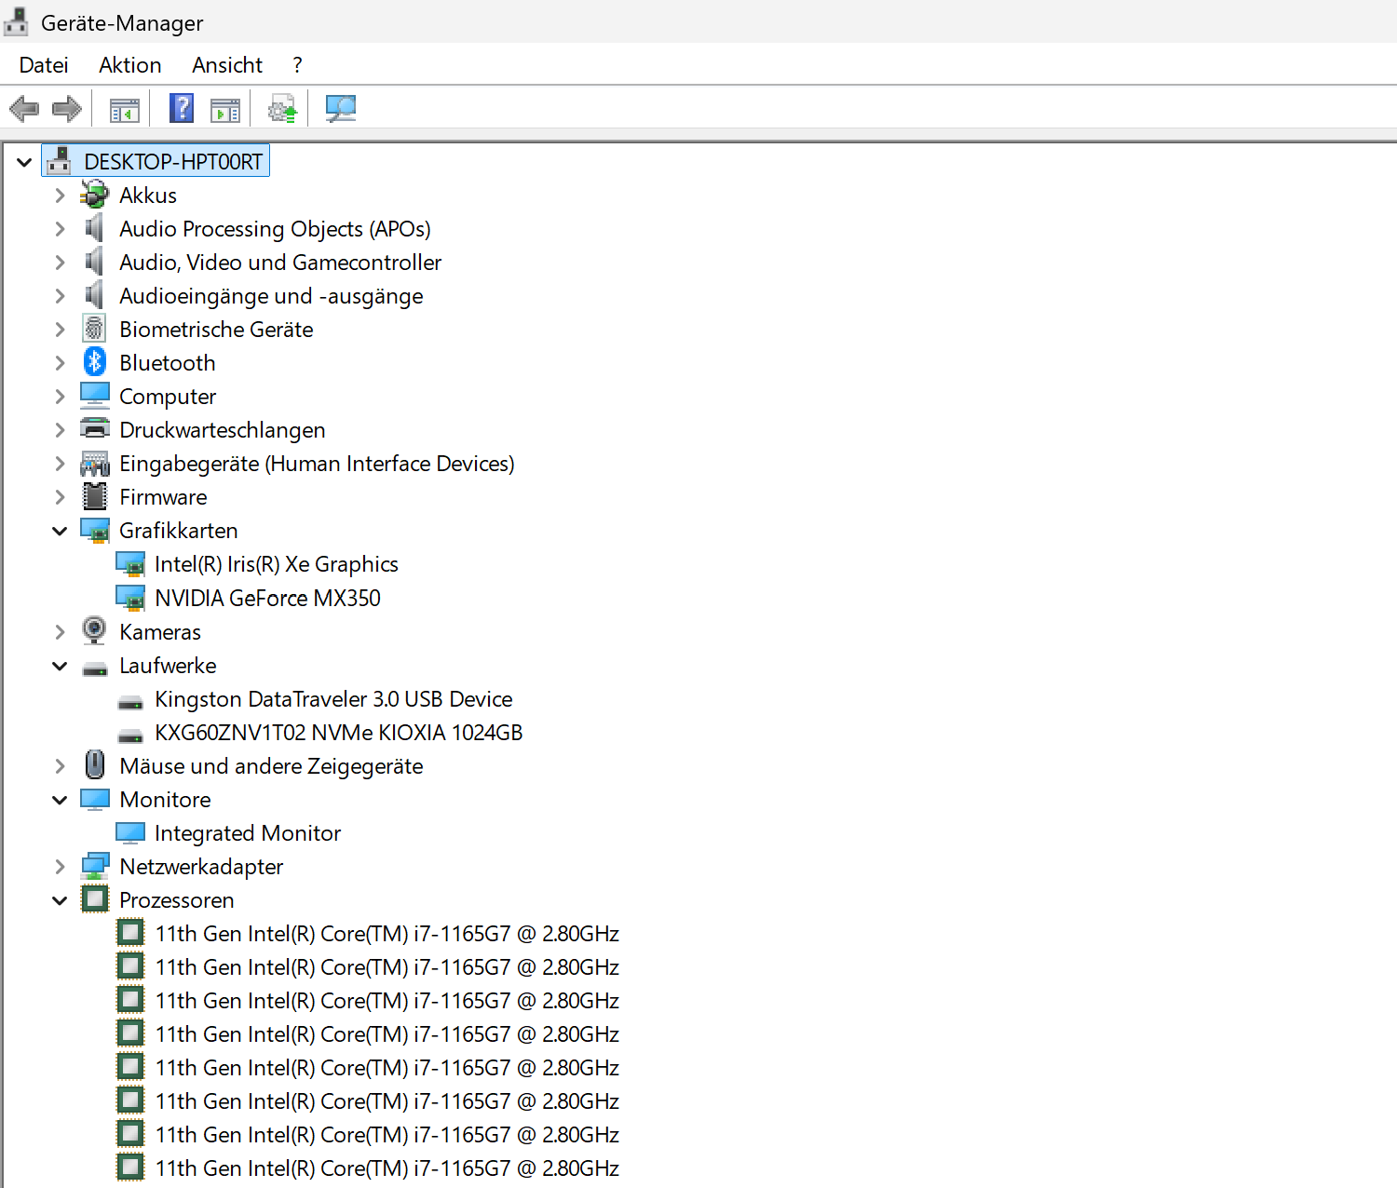Scan for hardware changes via monitor icon

tap(341, 109)
